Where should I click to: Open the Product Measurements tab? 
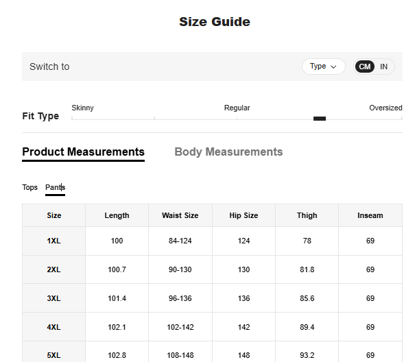click(83, 152)
